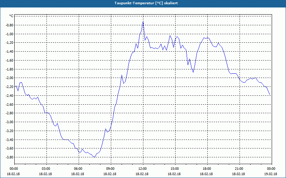
Task: Select the 09:00 time label
Action: [111, 169]
